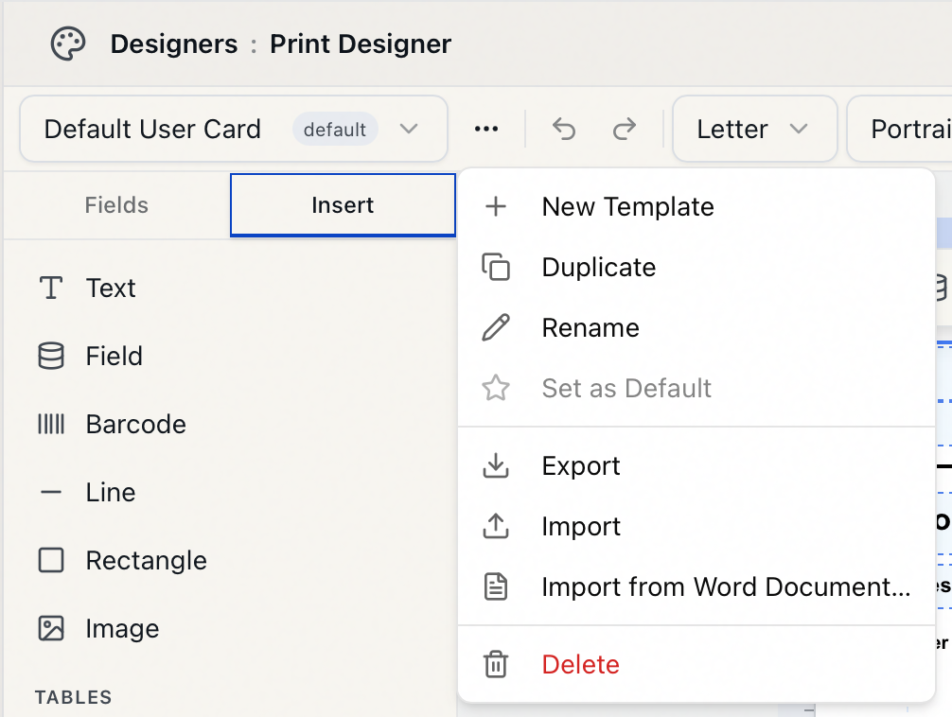Click the red Delete trash icon
Screen dimensions: 952x717
(x=496, y=664)
